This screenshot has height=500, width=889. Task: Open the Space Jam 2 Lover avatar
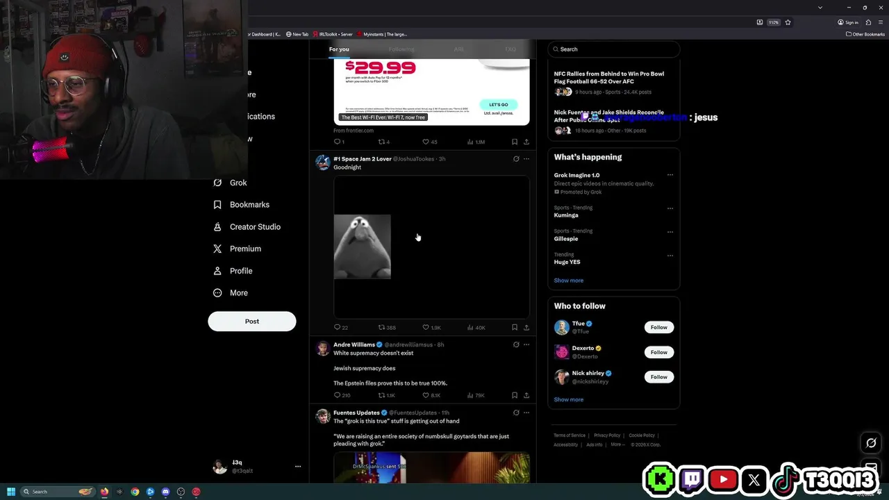pos(323,162)
